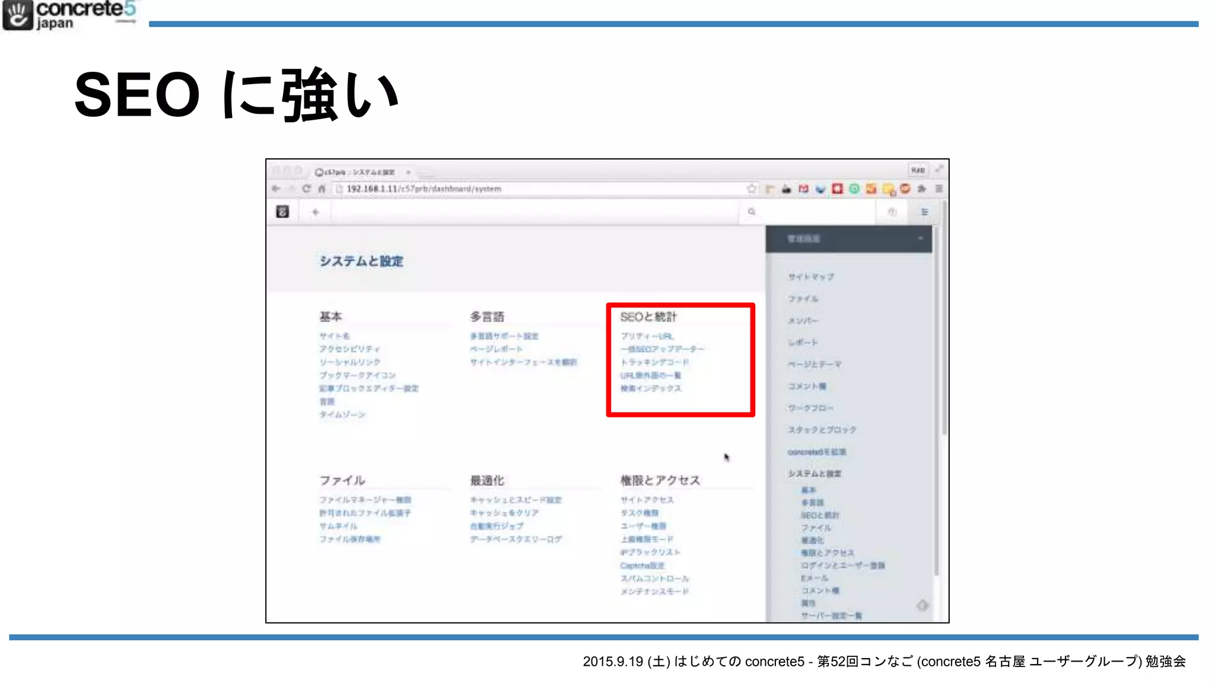Screen dimensions: 1215x683
Task: Select concrete5を拡張 in the side menu
Action: point(816,452)
